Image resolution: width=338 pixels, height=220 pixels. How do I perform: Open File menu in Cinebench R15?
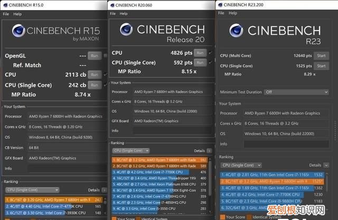[x=6, y=14]
